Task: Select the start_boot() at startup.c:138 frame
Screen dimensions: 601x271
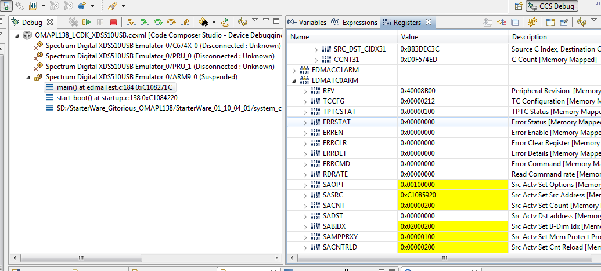Action: [x=111, y=98]
